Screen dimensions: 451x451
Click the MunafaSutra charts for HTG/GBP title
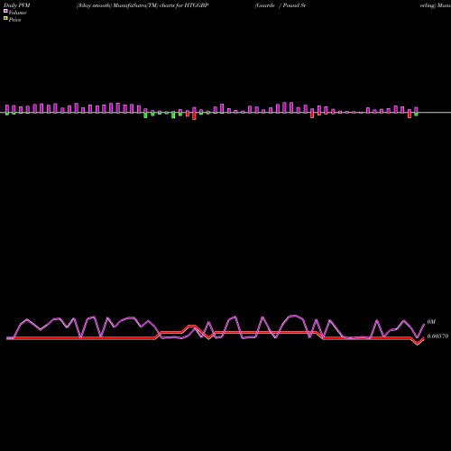(143, 5)
